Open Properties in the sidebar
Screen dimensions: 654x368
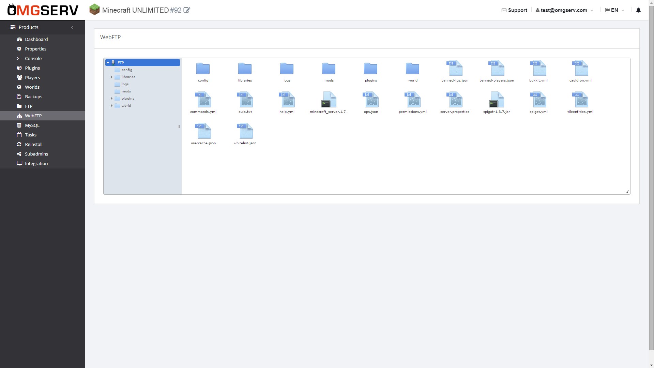tap(43, 49)
